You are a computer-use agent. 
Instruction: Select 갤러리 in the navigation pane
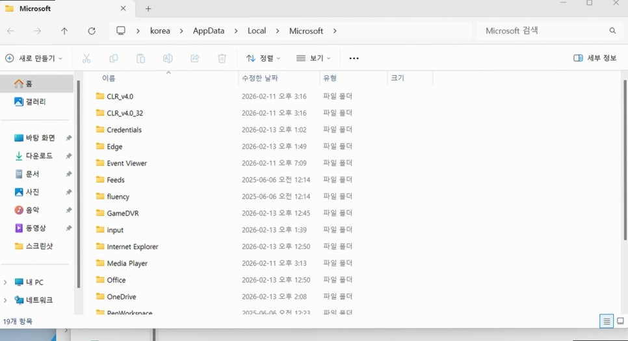point(37,102)
